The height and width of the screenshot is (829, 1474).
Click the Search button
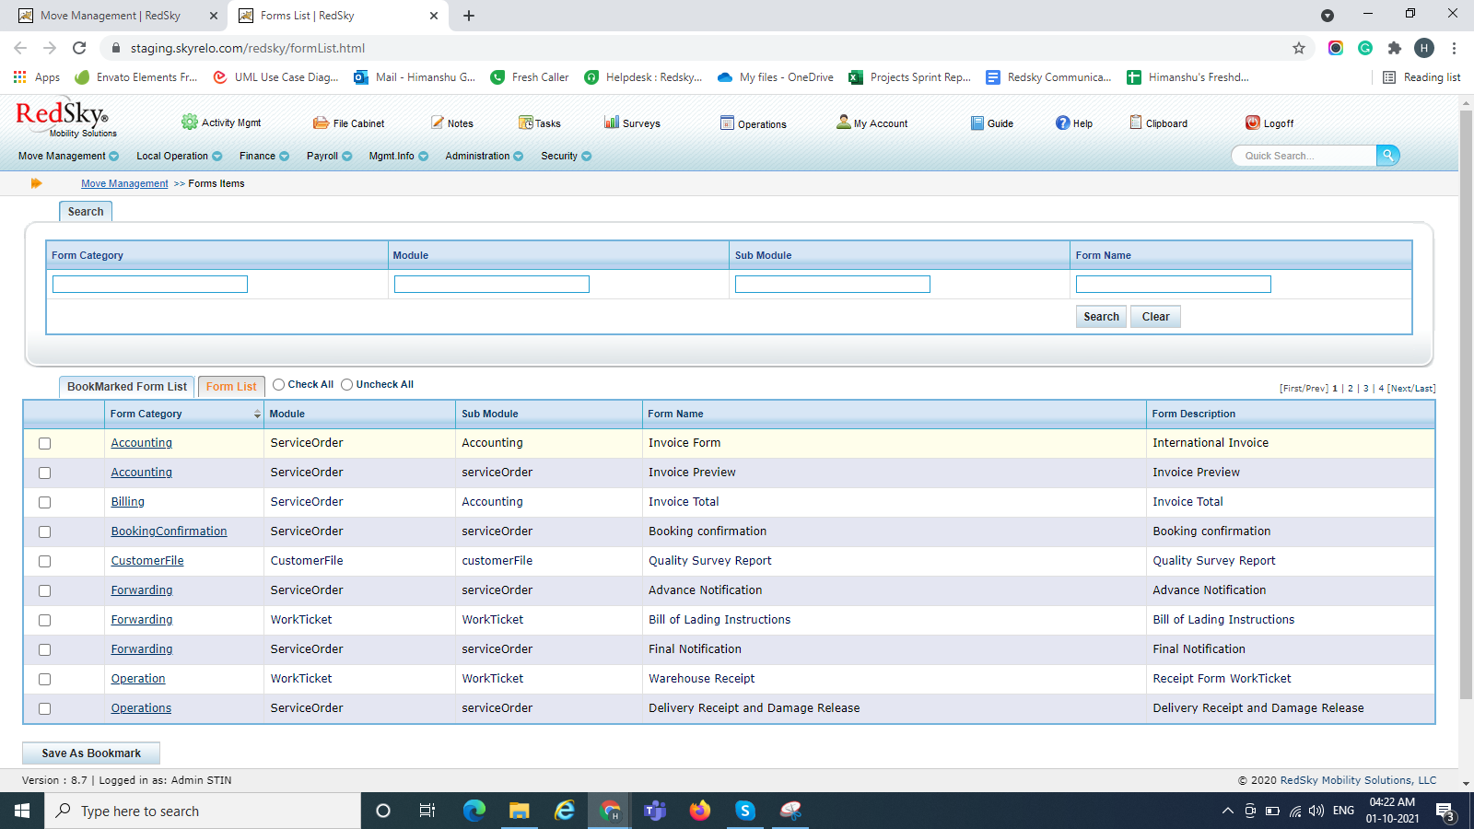click(1101, 317)
